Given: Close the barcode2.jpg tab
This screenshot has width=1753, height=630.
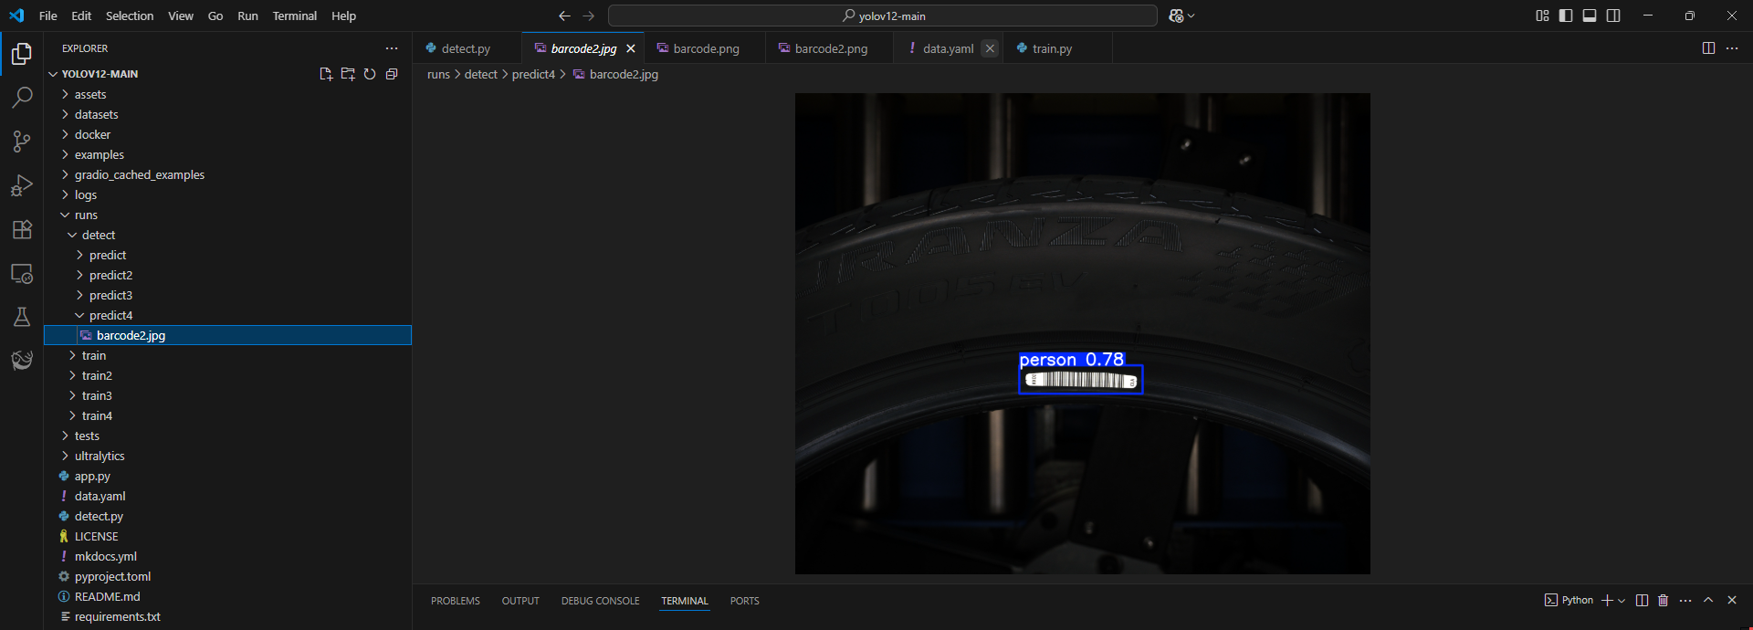Looking at the screenshot, I should tap(631, 48).
